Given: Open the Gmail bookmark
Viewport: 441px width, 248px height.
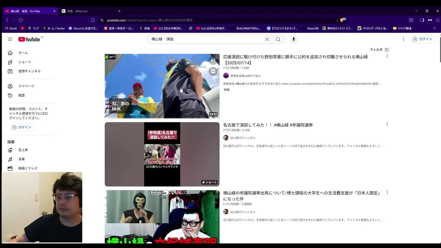Looking at the screenshot, I should (11, 28).
